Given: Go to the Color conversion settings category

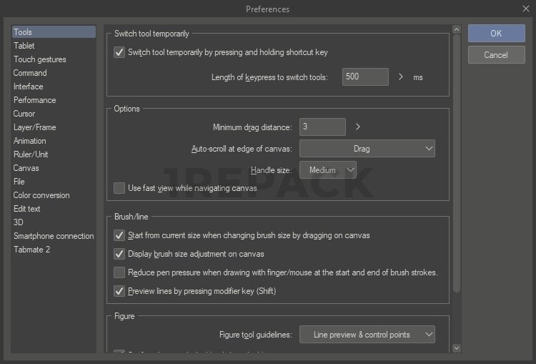Looking at the screenshot, I should pyautogui.click(x=41, y=195).
